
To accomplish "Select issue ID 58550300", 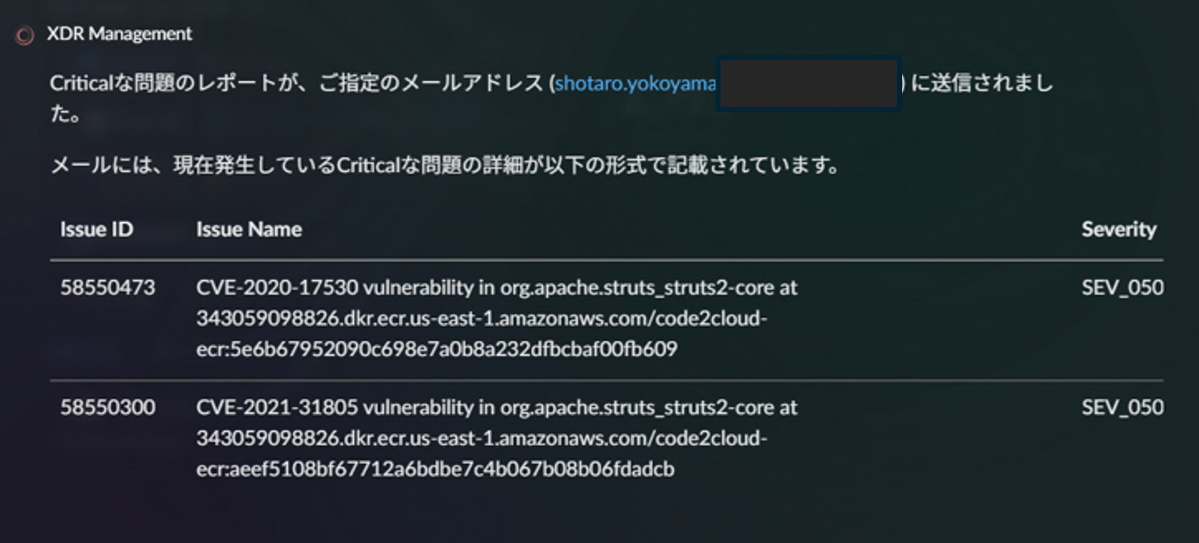I will click(107, 407).
